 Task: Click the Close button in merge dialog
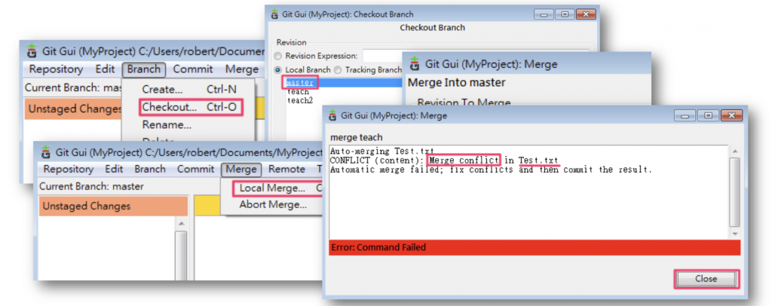point(706,279)
